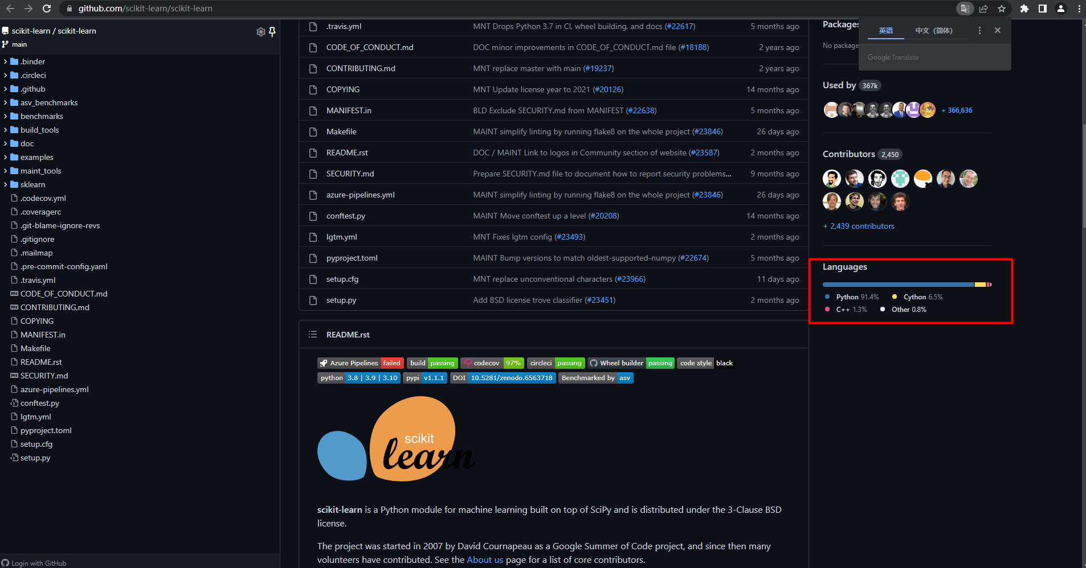Click the Cython 6.5% language entry
This screenshot has width=1086, height=568.
click(917, 297)
